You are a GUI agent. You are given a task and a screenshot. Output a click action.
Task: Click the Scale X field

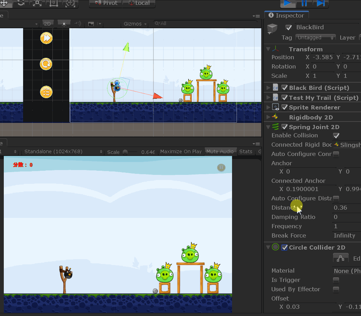point(323,76)
